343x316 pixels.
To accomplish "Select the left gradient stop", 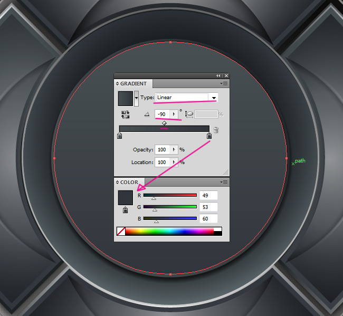I will (119, 137).
